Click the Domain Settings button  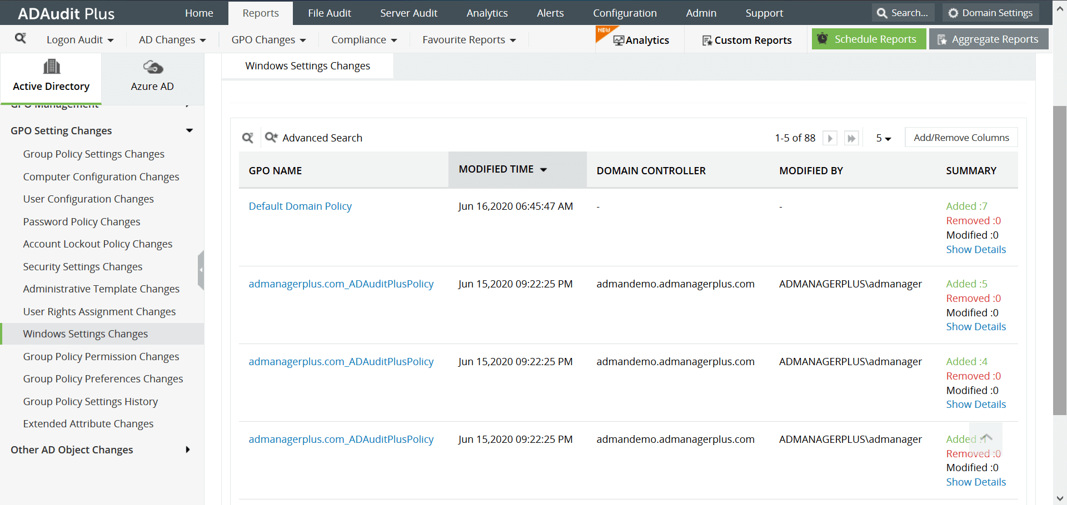pos(990,13)
